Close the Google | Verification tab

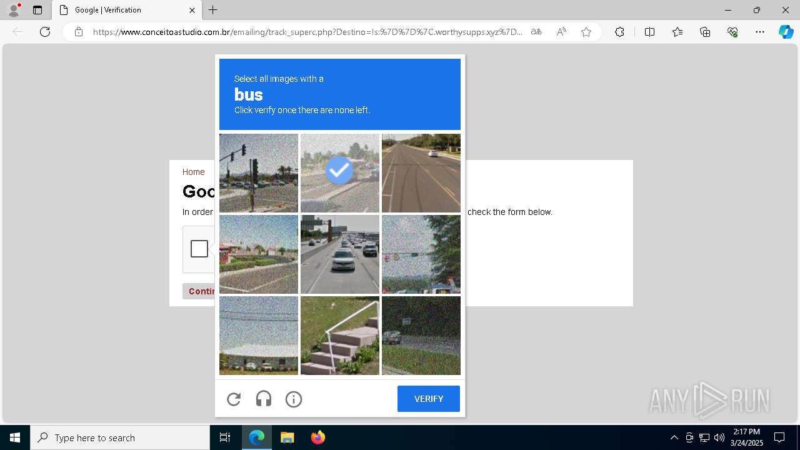(192, 10)
